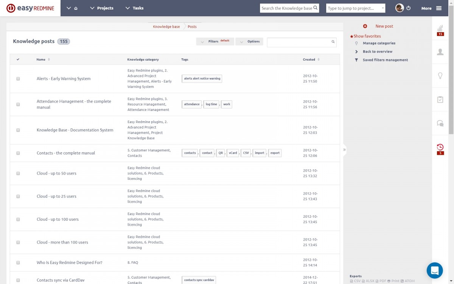Open Manage categories
This screenshot has height=284, width=454.
coord(379,43)
